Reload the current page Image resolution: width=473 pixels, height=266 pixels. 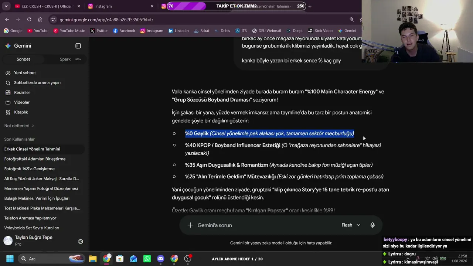(29, 19)
